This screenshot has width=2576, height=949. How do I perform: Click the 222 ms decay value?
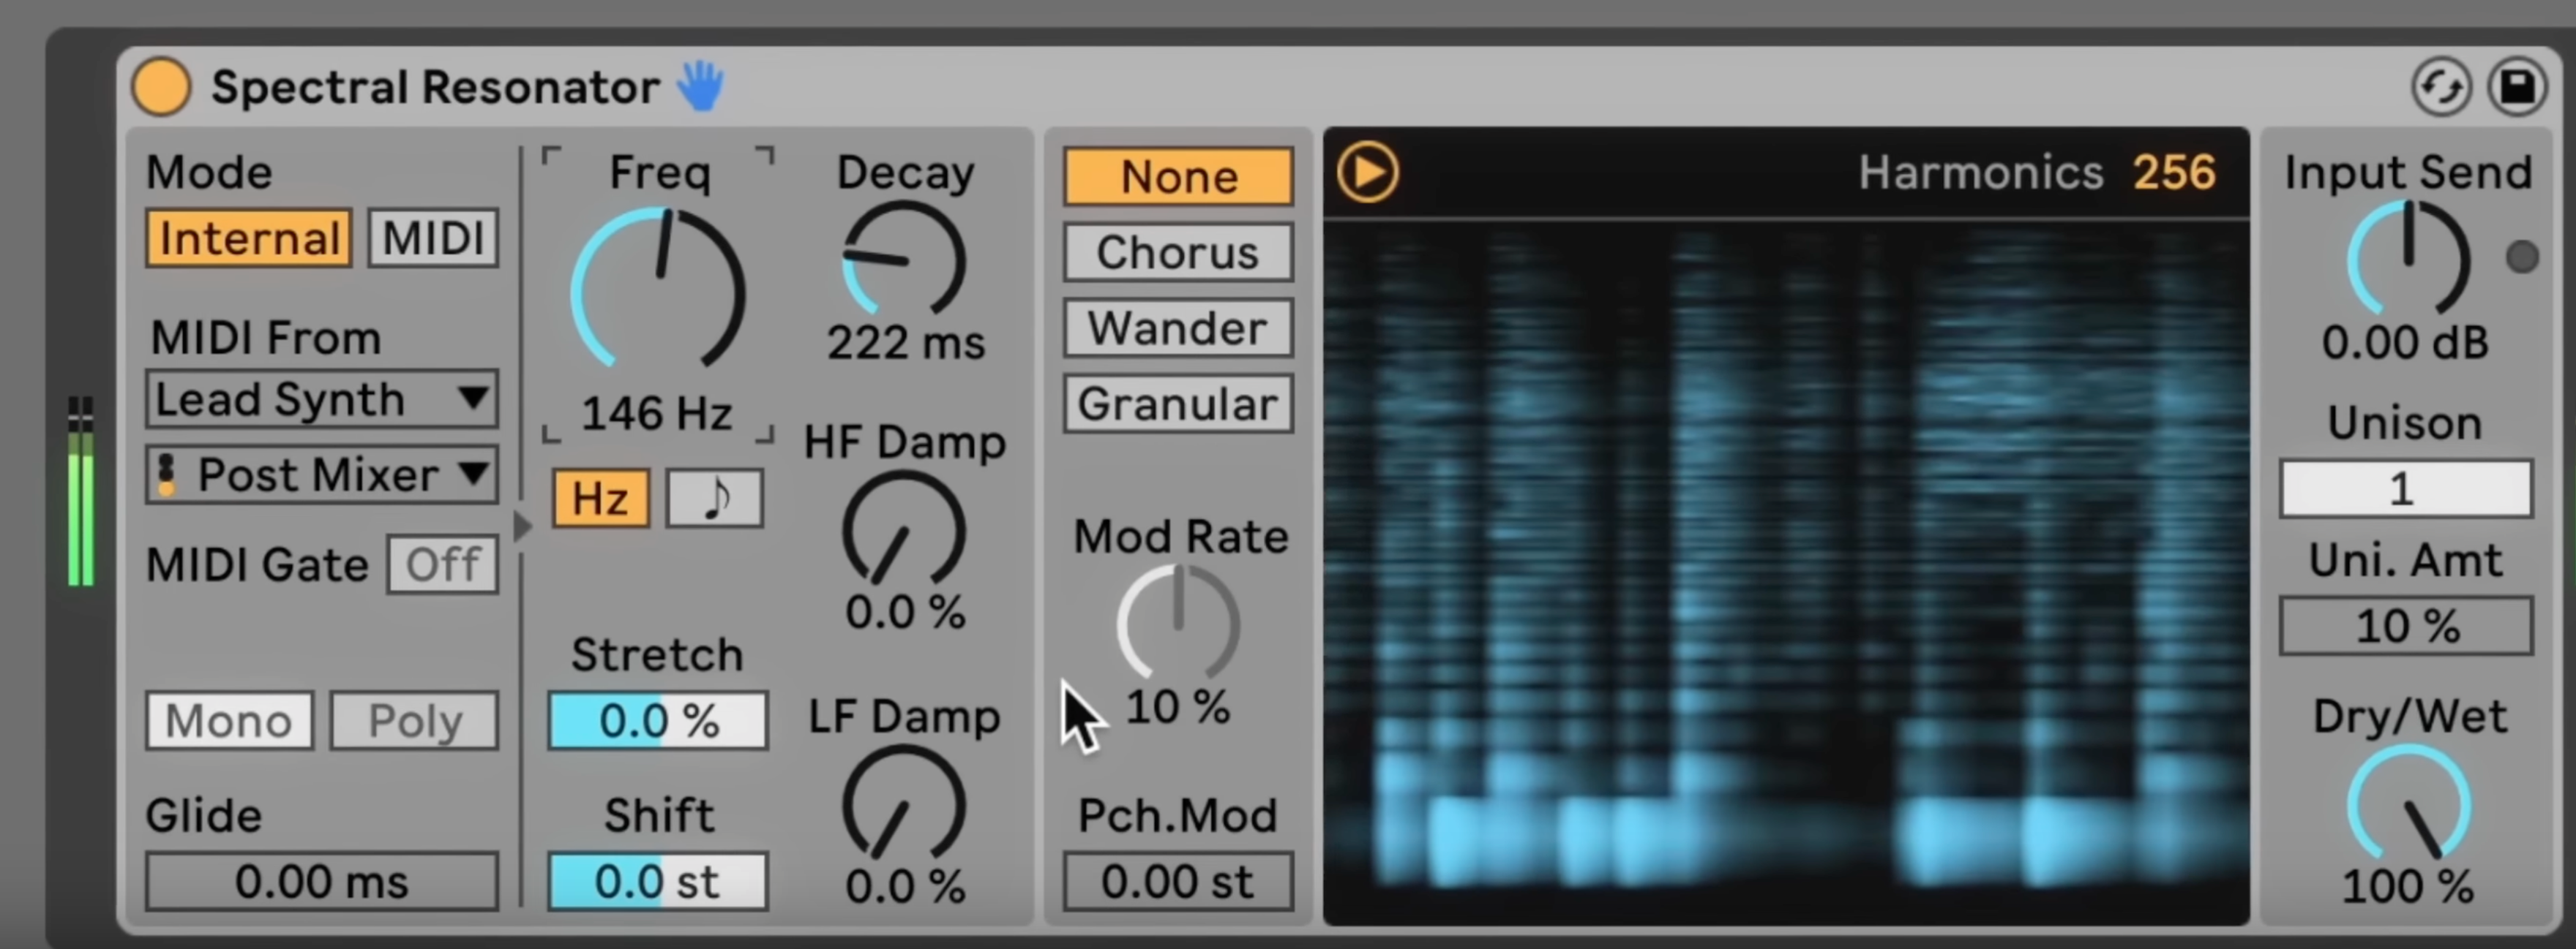coord(905,344)
